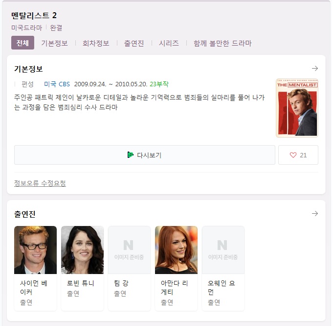This screenshot has width=334, height=326.
Task: Open 기본정보 section arrow icon
Action: tap(314, 68)
